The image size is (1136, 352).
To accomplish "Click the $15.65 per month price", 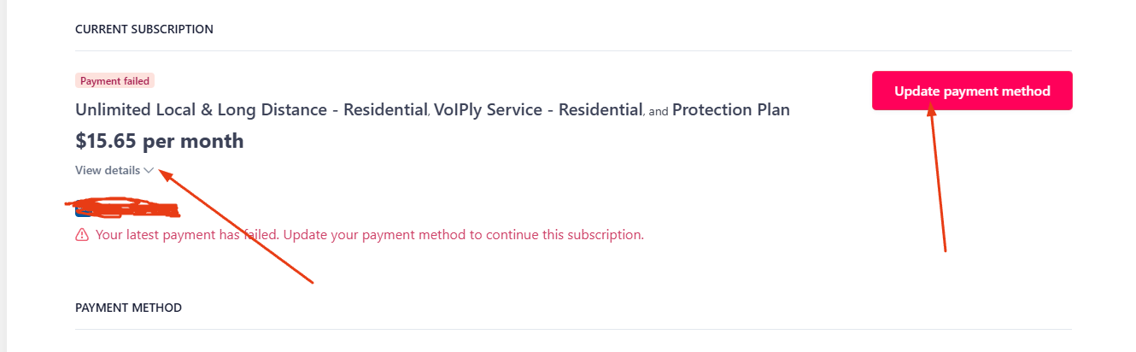I will (160, 141).
